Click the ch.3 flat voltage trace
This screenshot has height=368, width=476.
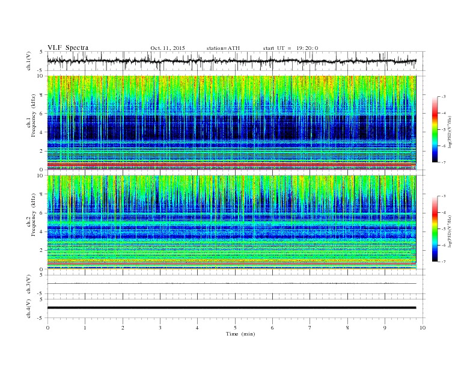coord(231,283)
